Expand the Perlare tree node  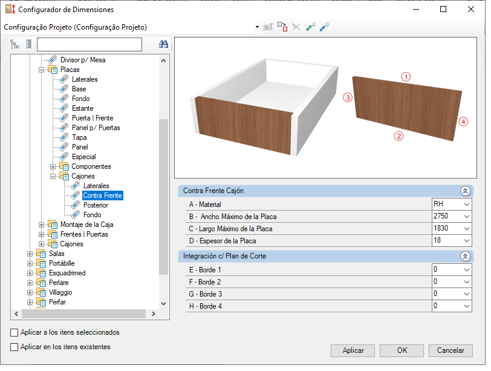click(30, 283)
